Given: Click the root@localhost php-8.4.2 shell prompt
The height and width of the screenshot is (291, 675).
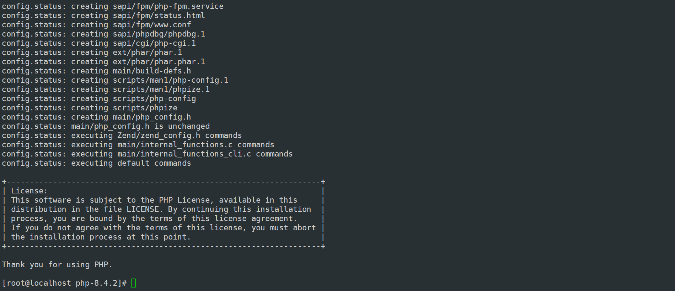Looking at the screenshot, I should [x=64, y=283].
